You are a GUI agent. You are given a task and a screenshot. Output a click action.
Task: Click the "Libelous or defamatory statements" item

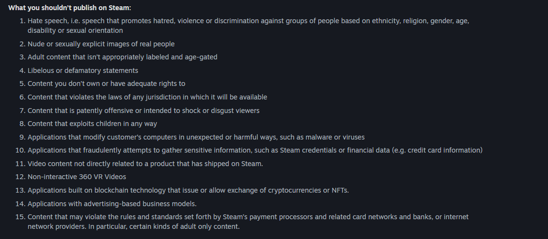[x=83, y=70]
